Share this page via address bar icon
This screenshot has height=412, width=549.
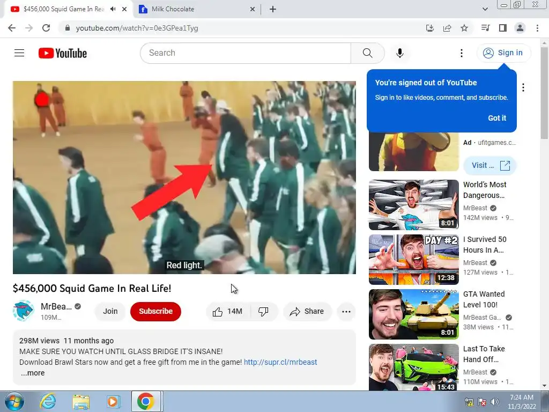pyautogui.click(x=447, y=28)
